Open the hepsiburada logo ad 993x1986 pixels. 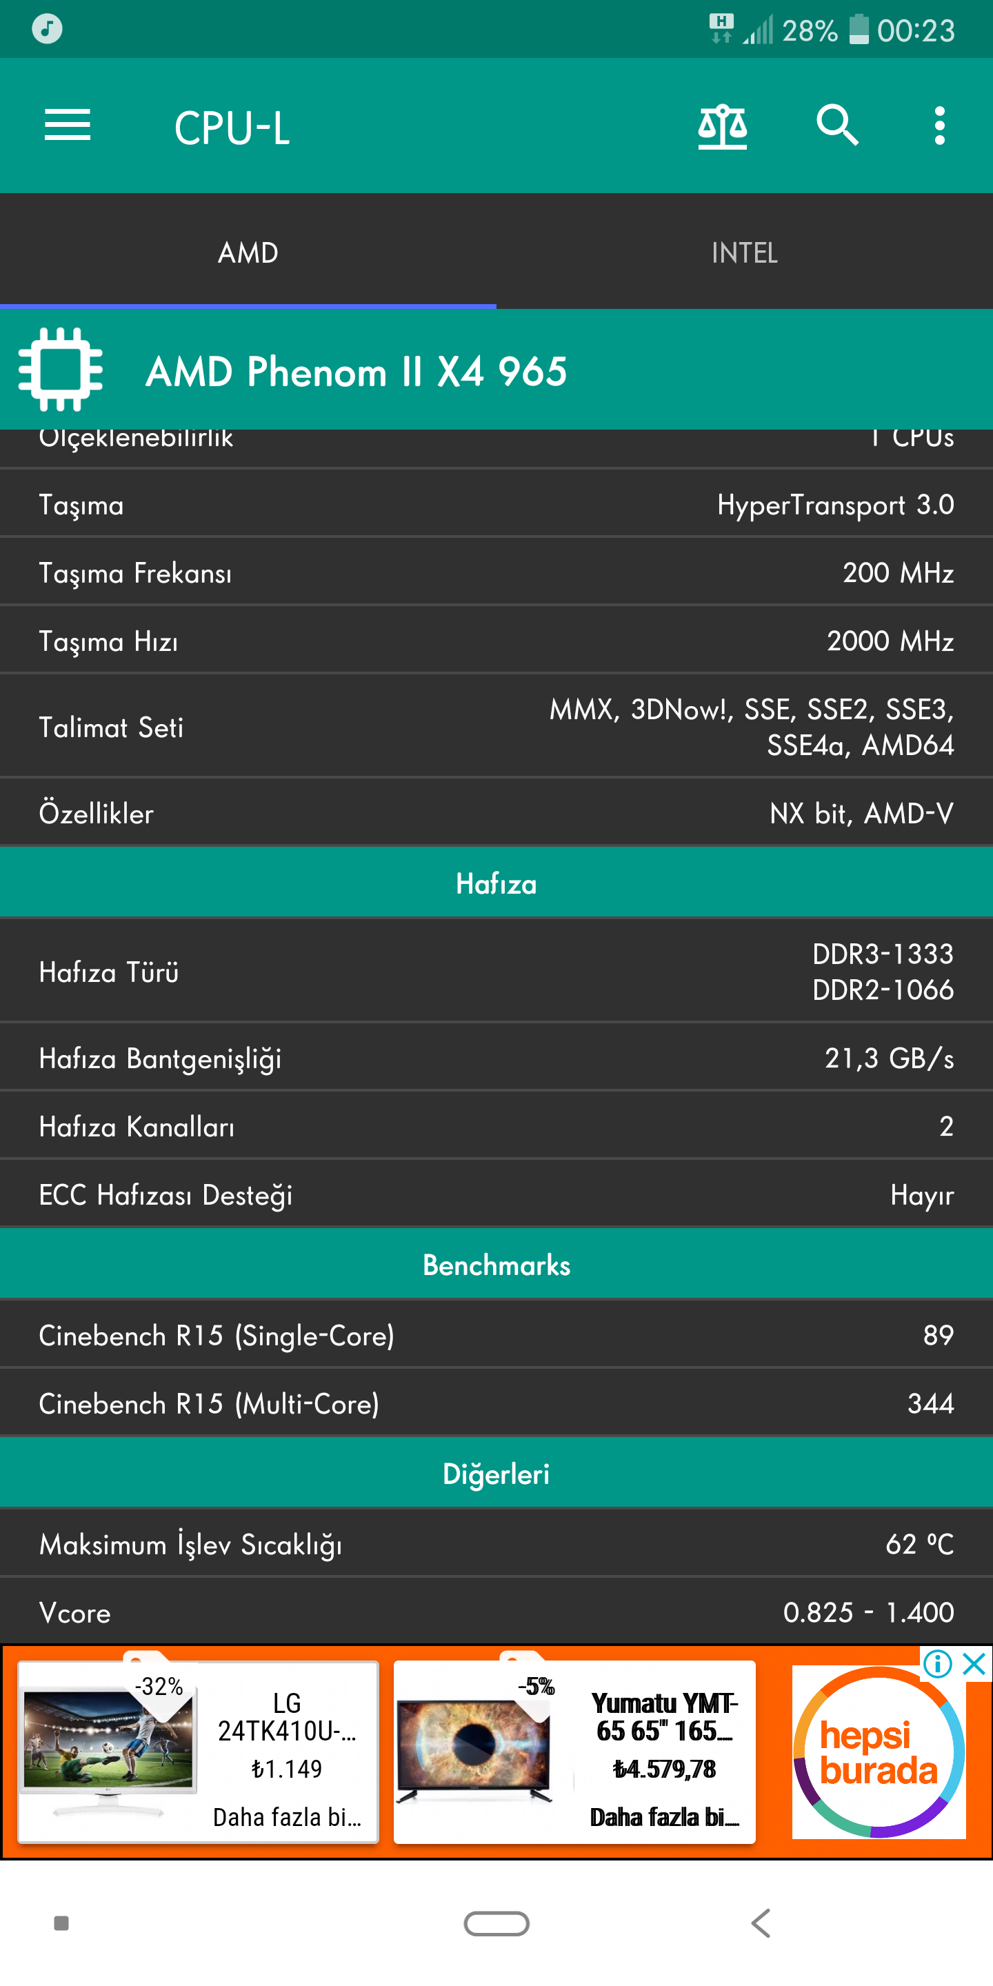pos(878,1752)
